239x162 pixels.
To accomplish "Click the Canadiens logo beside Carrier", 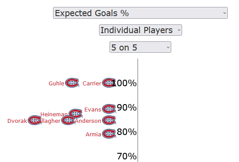I will [x=109, y=83].
